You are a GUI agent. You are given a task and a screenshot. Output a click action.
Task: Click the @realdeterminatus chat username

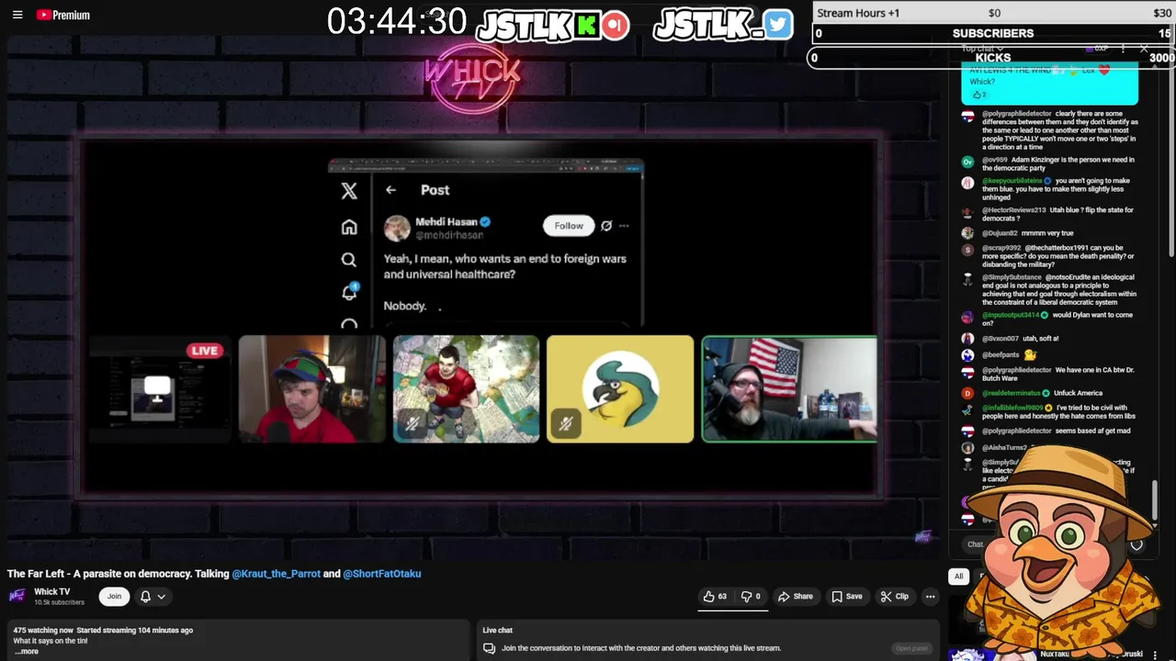click(x=1011, y=393)
